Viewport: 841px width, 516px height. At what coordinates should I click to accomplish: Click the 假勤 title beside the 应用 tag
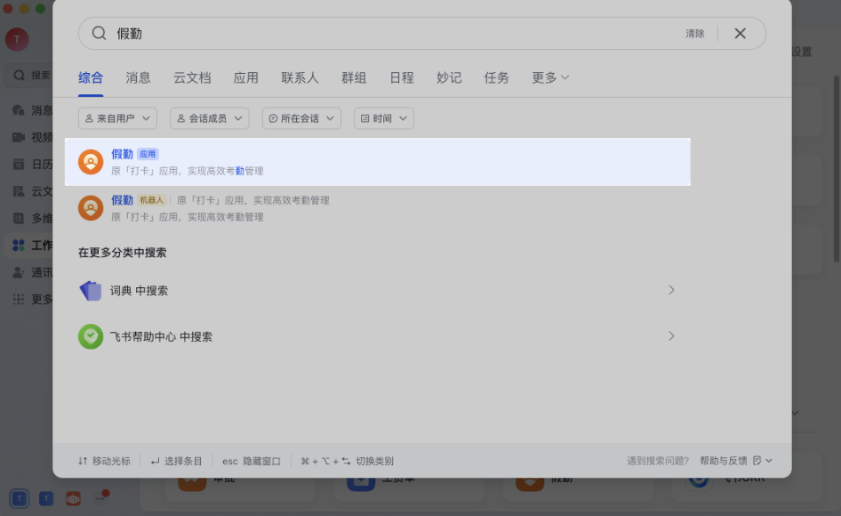tap(123, 154)
